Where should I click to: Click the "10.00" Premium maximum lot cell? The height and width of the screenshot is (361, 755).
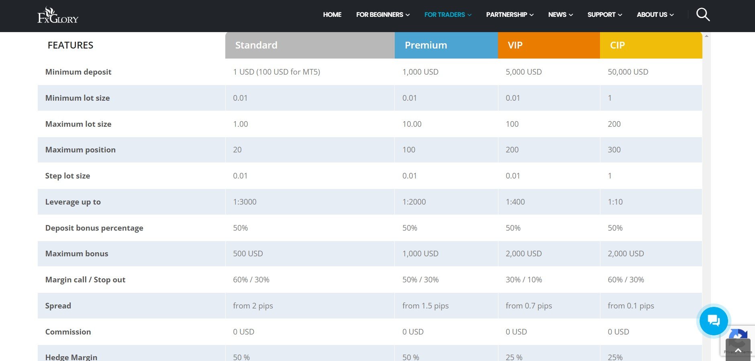pos(412,124)
